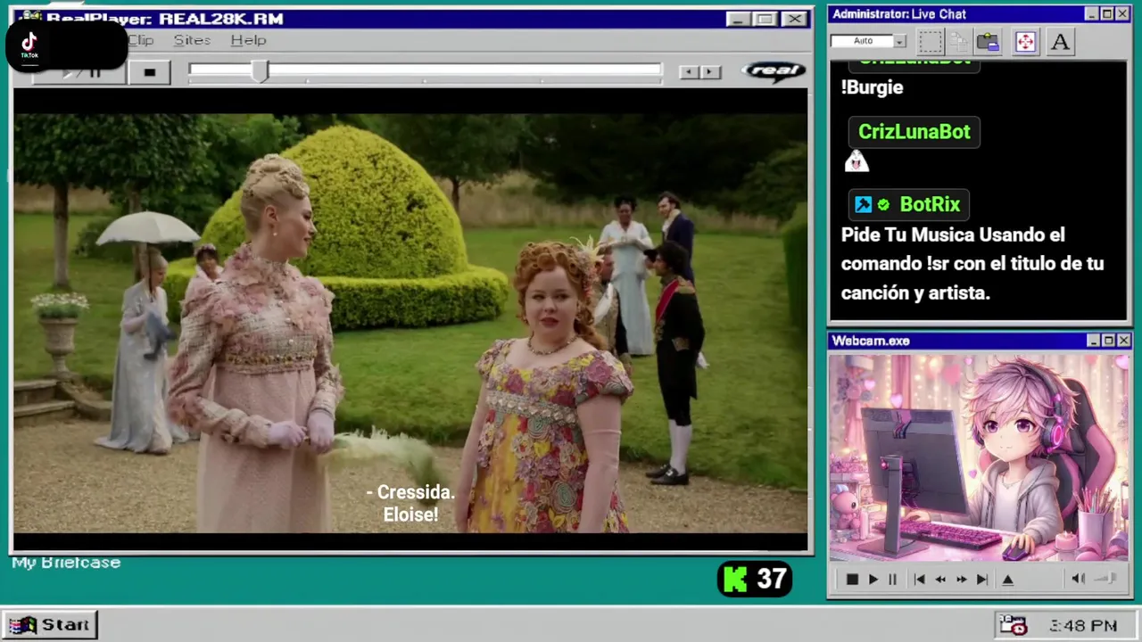Click the My Briefcase desktop label

click(x=66, y=563)
